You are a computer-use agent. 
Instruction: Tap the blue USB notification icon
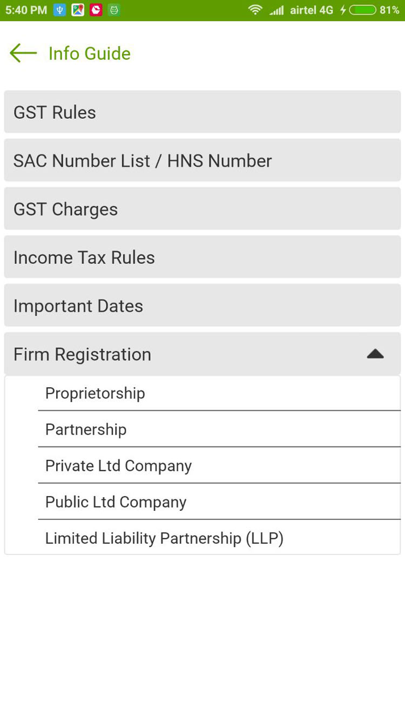(60, 10)
